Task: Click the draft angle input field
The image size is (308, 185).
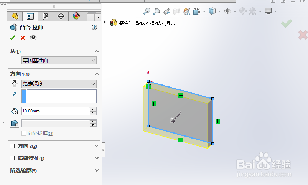Action: pos(56,124)
